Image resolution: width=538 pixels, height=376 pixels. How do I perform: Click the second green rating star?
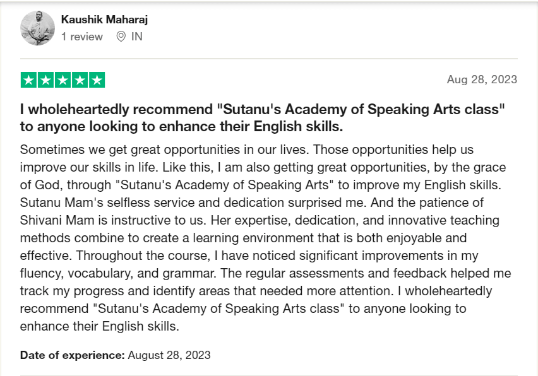click(x=45, y=80)
